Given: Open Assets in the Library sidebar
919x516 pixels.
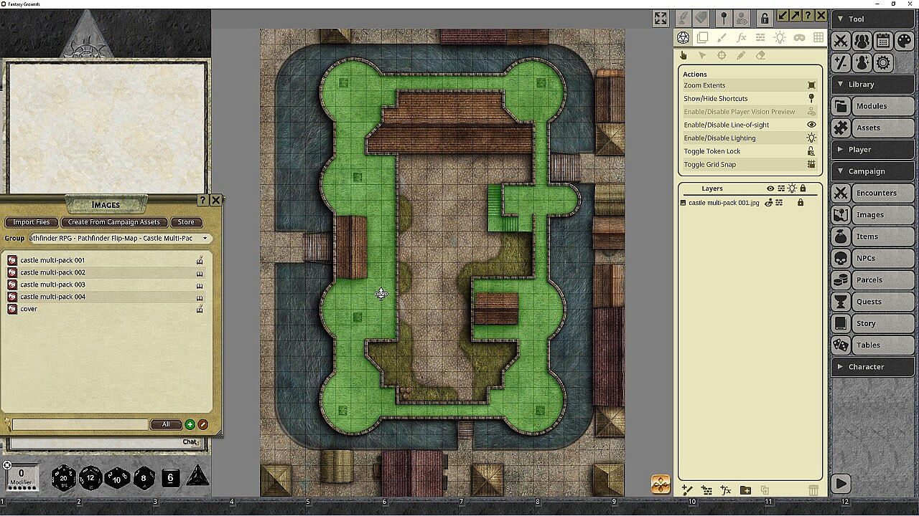Looking at the screenshot, I should [873, 128].
